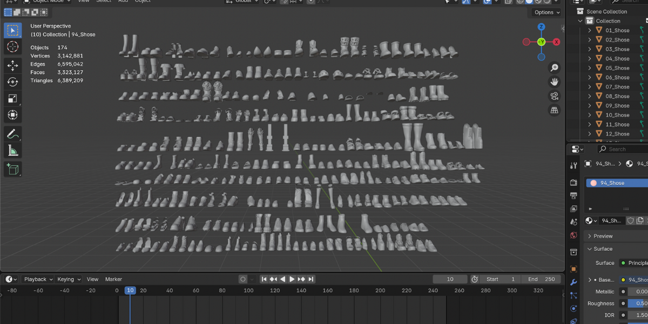Screen dimensions: 648x324
Task: Select the Cursor tool in toolbar
Action: [x=12, y=48]
